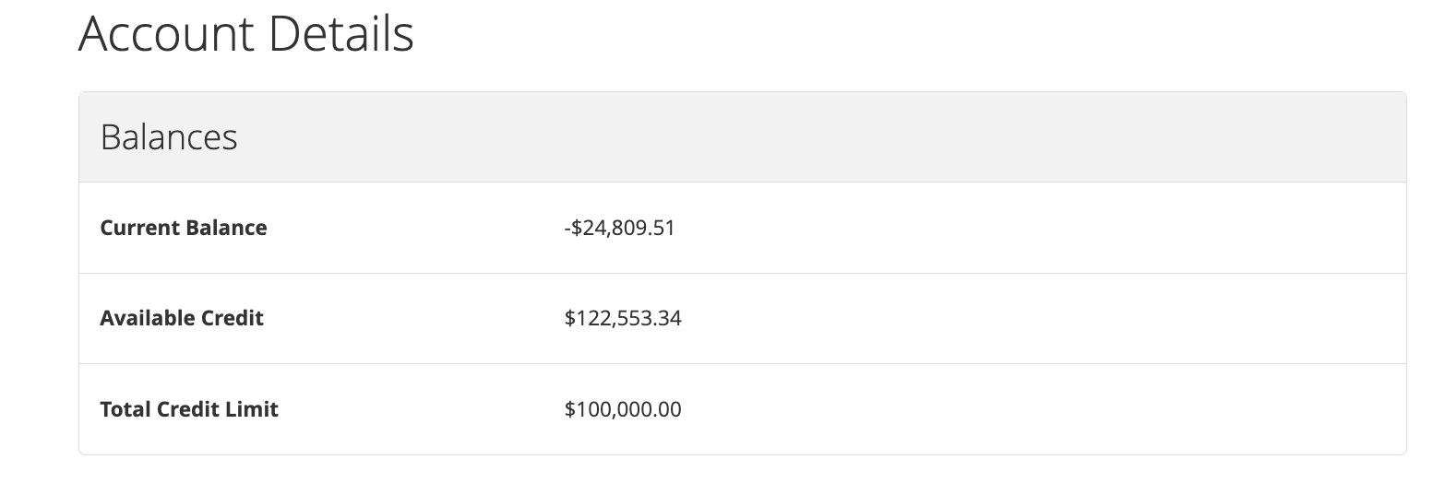
Task: Select the $100,000.00 credit limit amount
Action: (623, 409)
